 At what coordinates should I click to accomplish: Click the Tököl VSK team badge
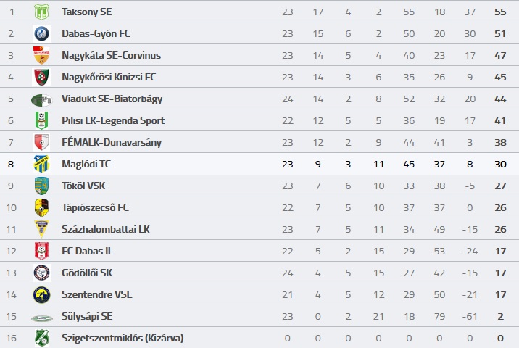click(42, 186)
